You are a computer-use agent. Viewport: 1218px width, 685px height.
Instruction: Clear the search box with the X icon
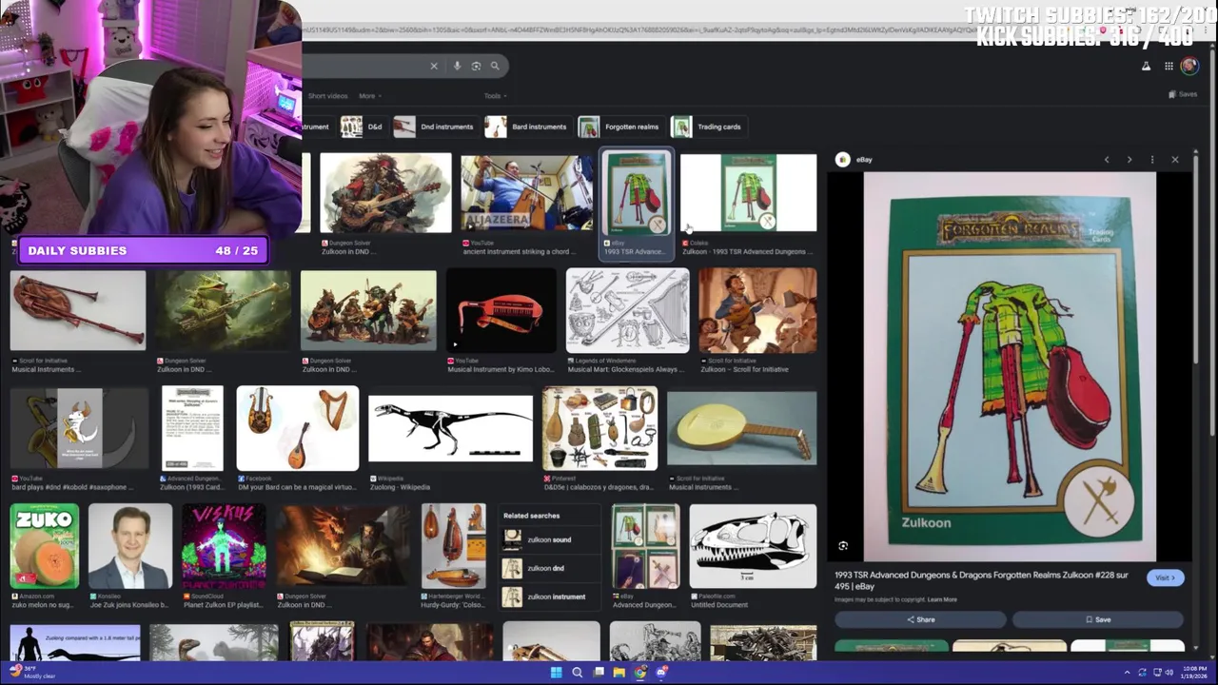point(434,66)
